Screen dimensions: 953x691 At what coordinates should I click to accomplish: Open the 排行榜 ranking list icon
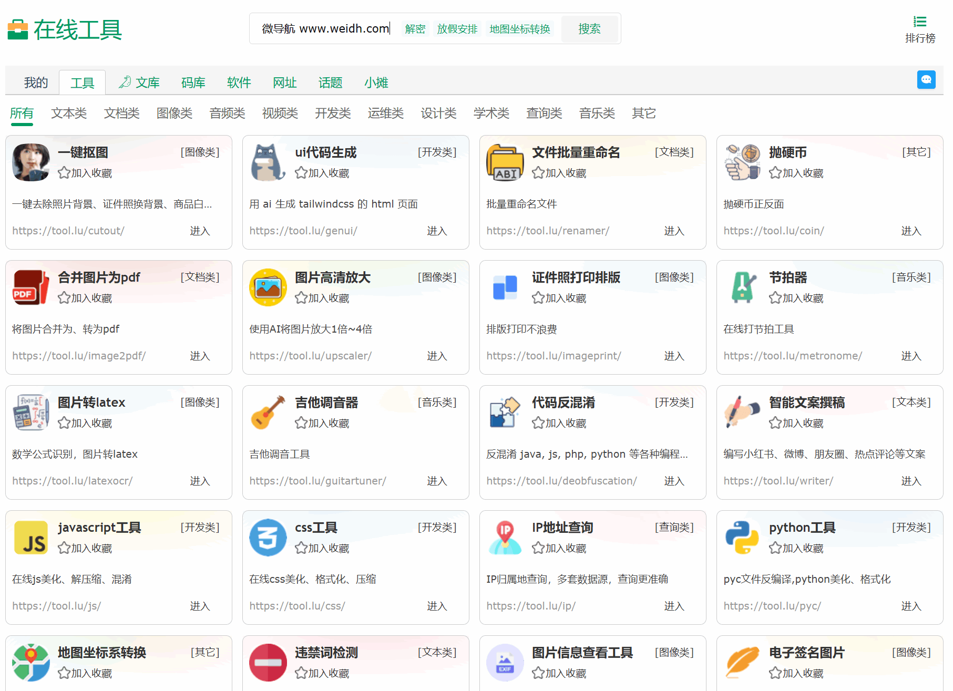coord(920,22)
